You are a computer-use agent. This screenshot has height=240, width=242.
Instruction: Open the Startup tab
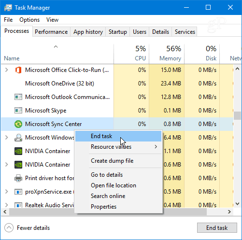pos(118,32)
